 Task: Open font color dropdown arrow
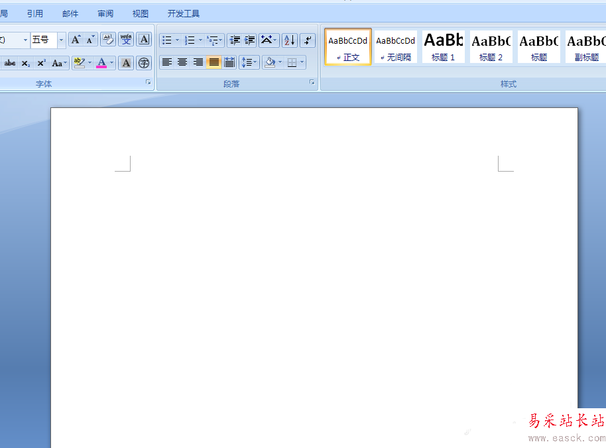(x=111, y=63)
